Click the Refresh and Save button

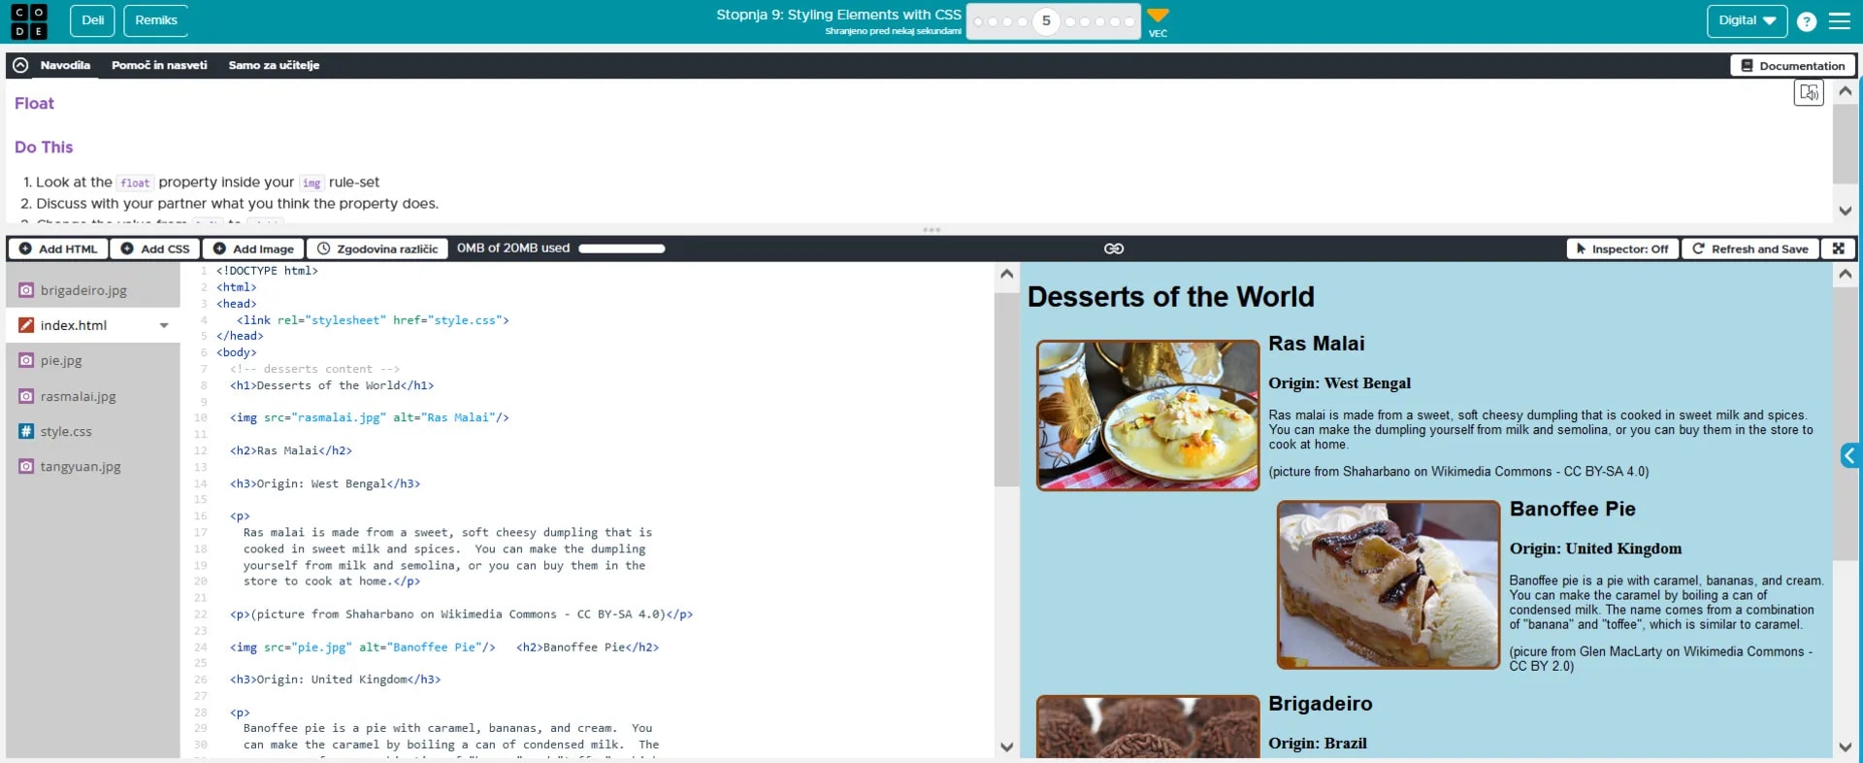(1749, 249)
